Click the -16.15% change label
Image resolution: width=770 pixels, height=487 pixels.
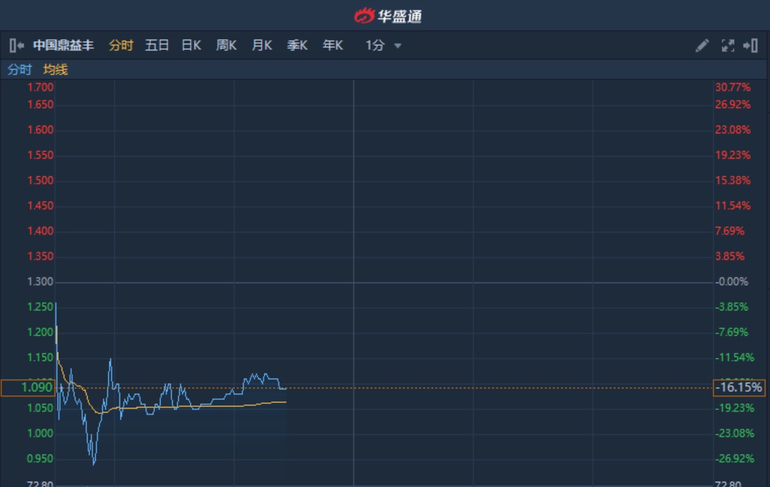739,388
